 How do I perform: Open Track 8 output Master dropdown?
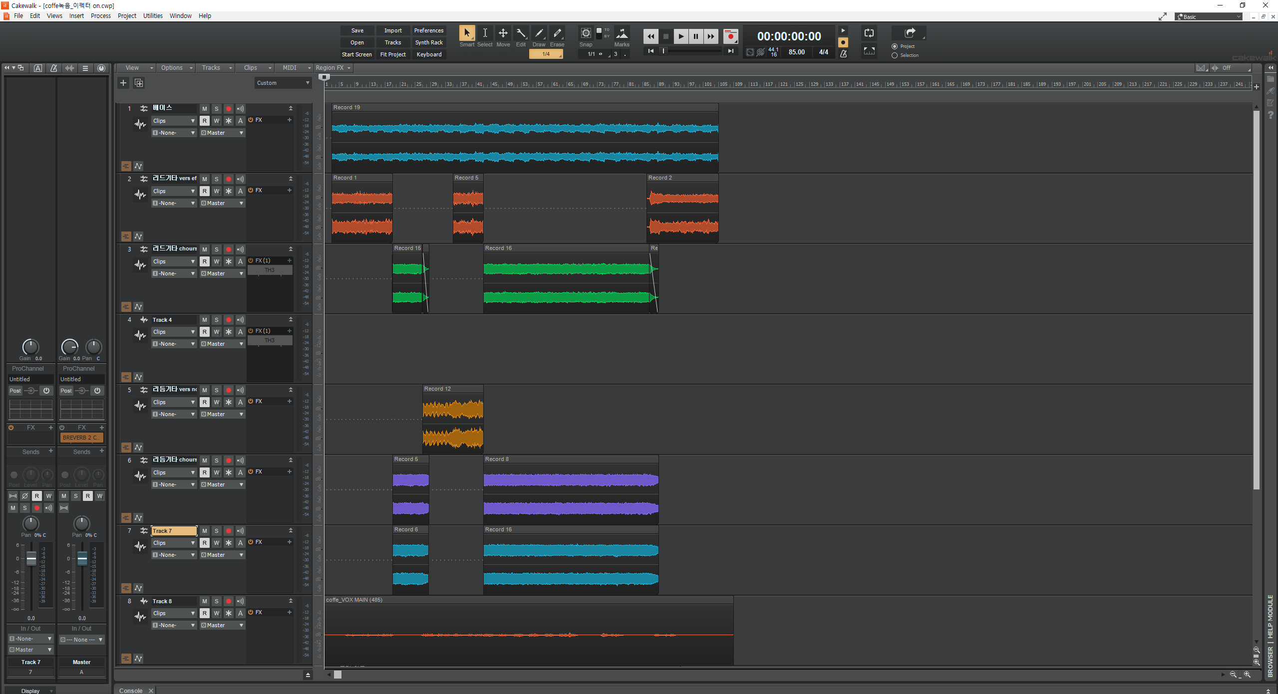pos(222,625)
